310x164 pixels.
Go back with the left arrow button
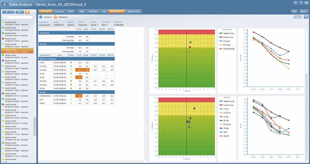click(x=5, y=4)
